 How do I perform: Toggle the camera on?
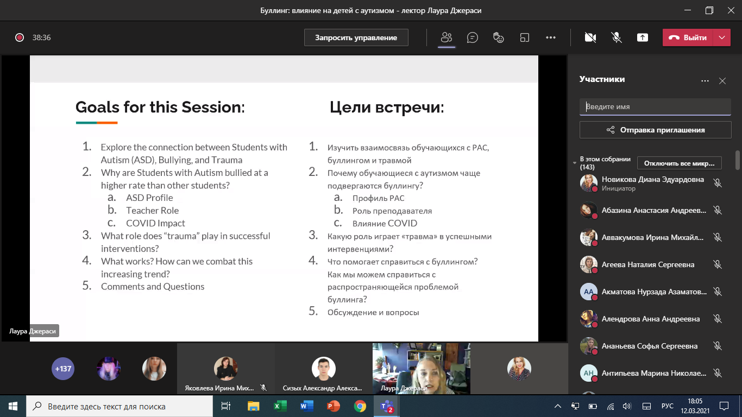(x=590, y=37)
